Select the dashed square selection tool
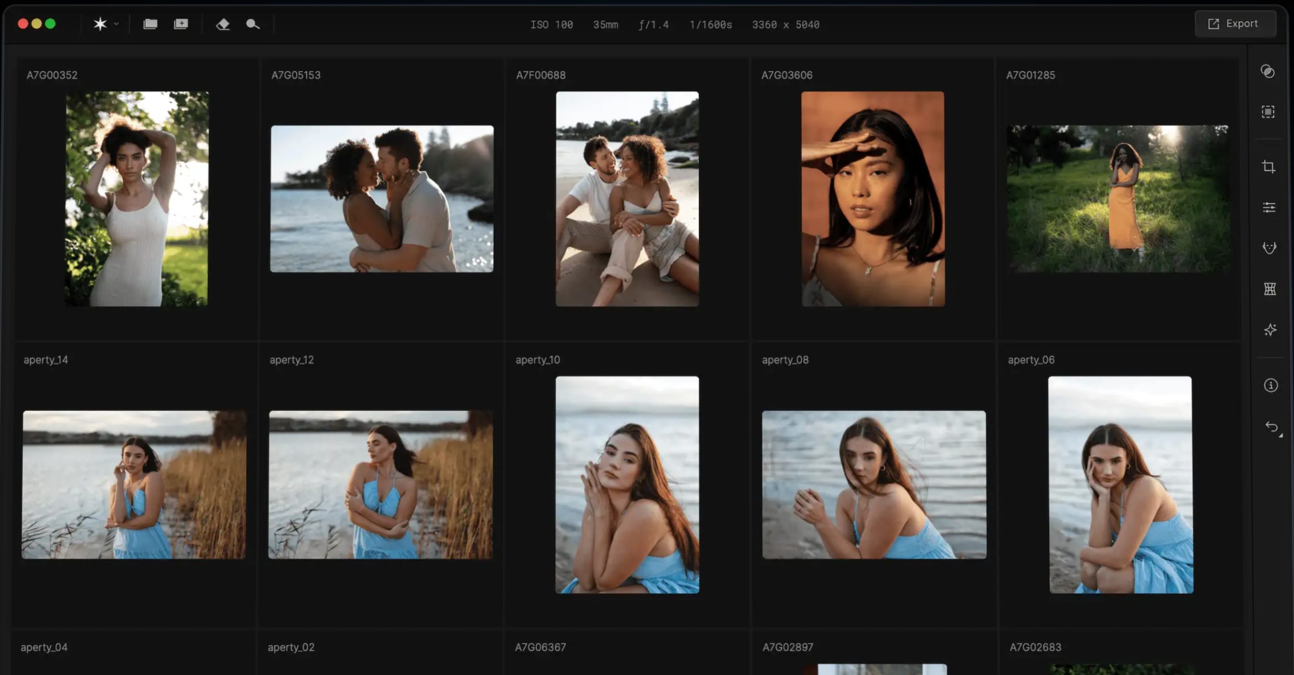1294x675 pixels. point(1268,112)
